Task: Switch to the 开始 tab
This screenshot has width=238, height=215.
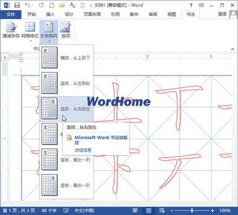Action: pos(31,15)
